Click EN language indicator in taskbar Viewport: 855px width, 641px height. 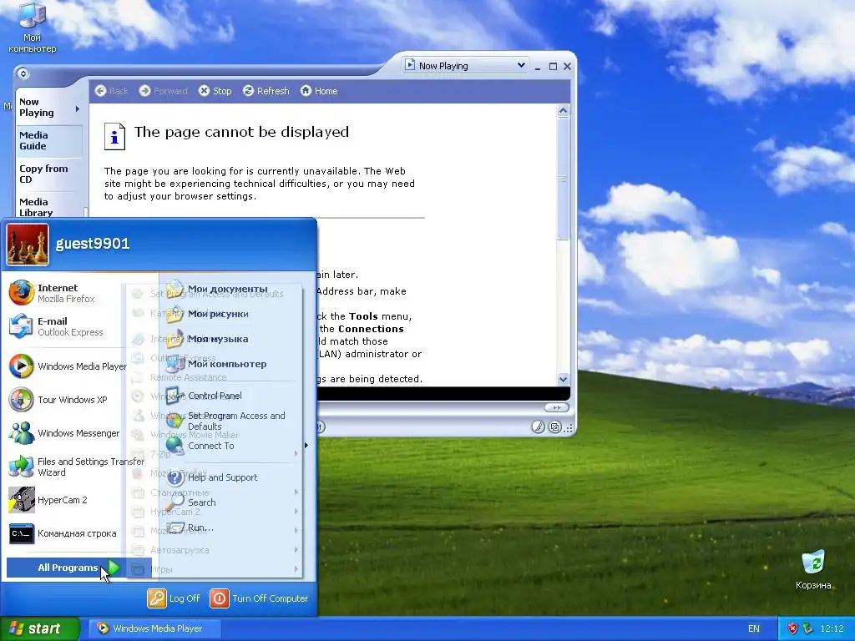[x=754, y=628]
